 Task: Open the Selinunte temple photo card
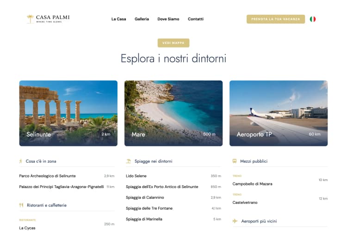coord(68,113)
